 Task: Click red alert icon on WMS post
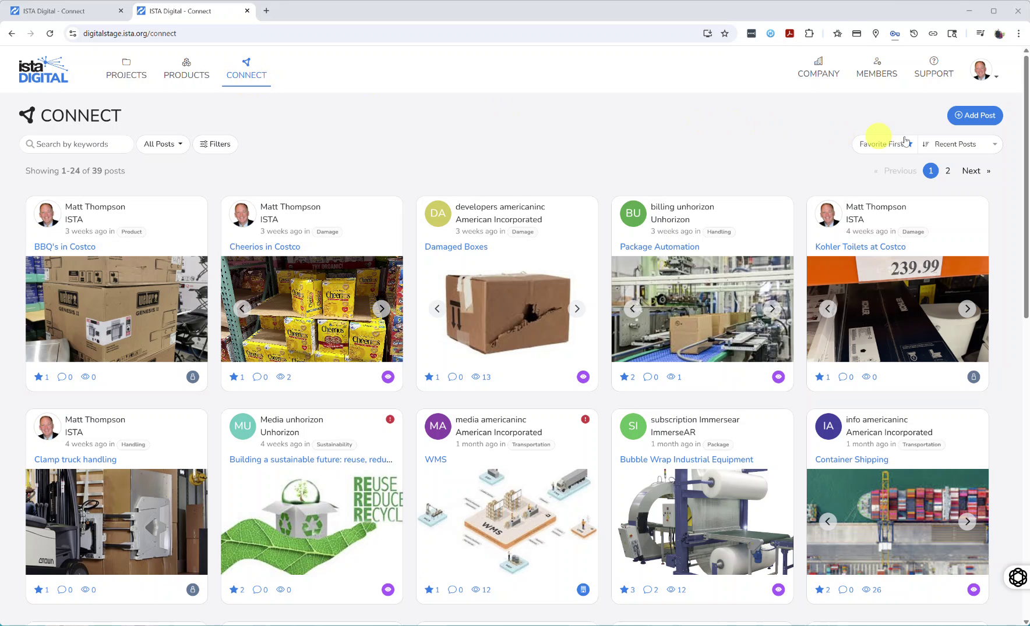585,419
